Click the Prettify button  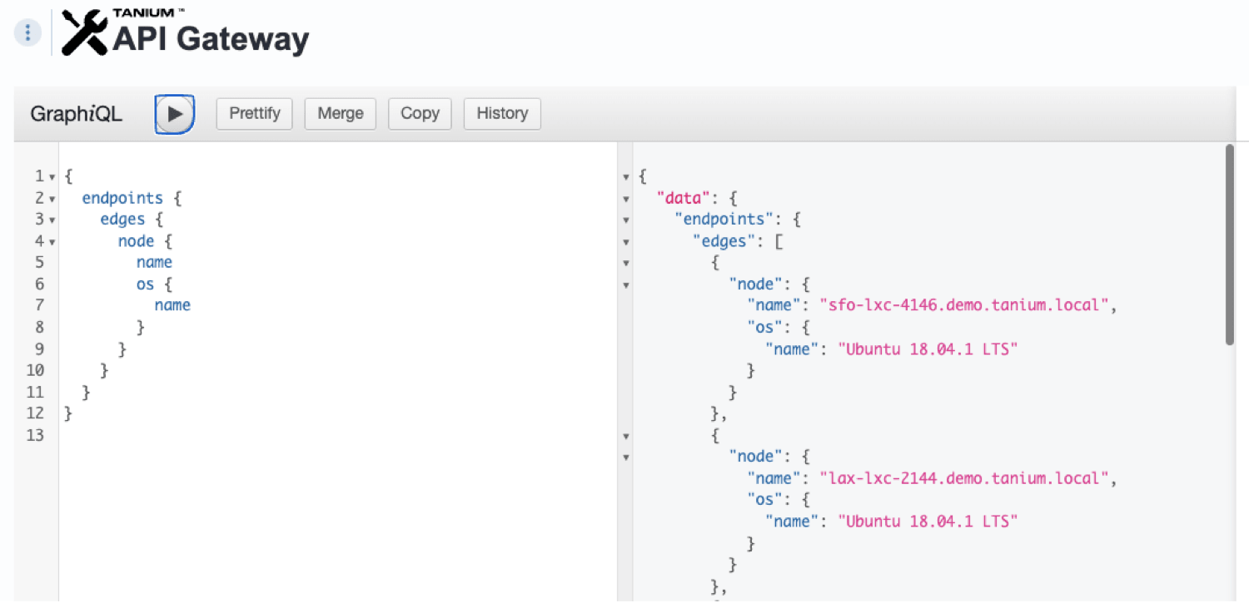pyautogui.click(x=255, y=113)
